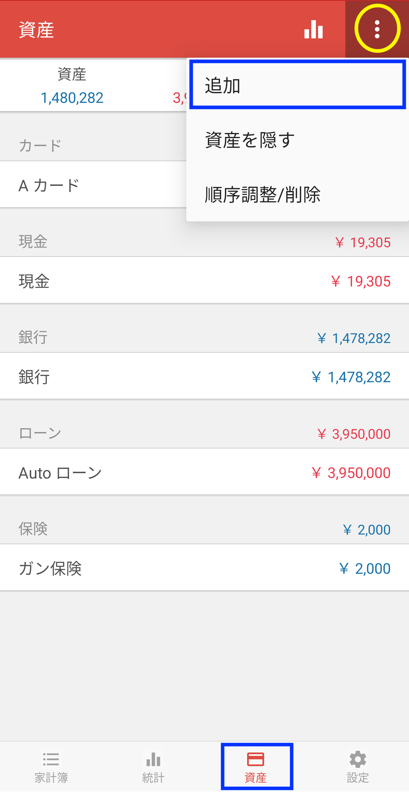
Task: Open the A カード account row
Action: pos(93,185)
